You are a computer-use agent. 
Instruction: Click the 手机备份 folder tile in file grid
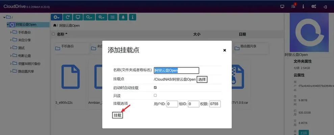(71, 48)
